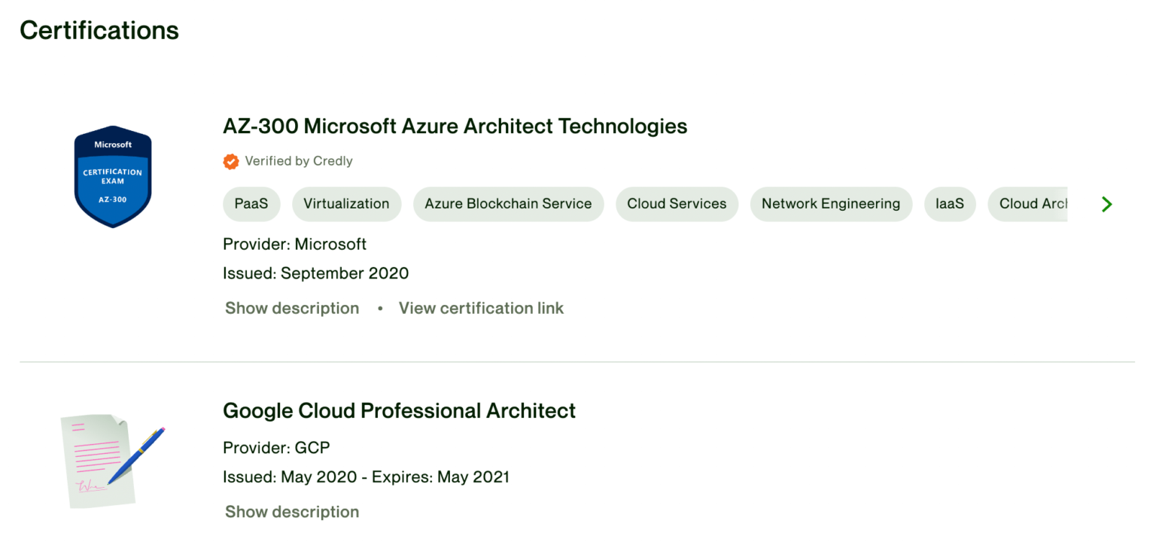The image size is (1156, 554).
Task: Select the PaaS skill tag
Action: coord(251,204)
